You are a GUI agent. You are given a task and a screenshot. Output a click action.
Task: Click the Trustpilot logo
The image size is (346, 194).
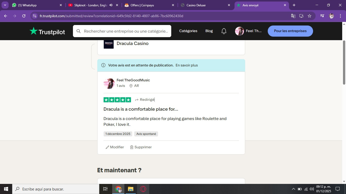(47, 31)
